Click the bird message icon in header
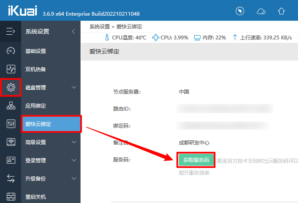Viewport: 298px width, 203px height. click(x=240, y=11)
